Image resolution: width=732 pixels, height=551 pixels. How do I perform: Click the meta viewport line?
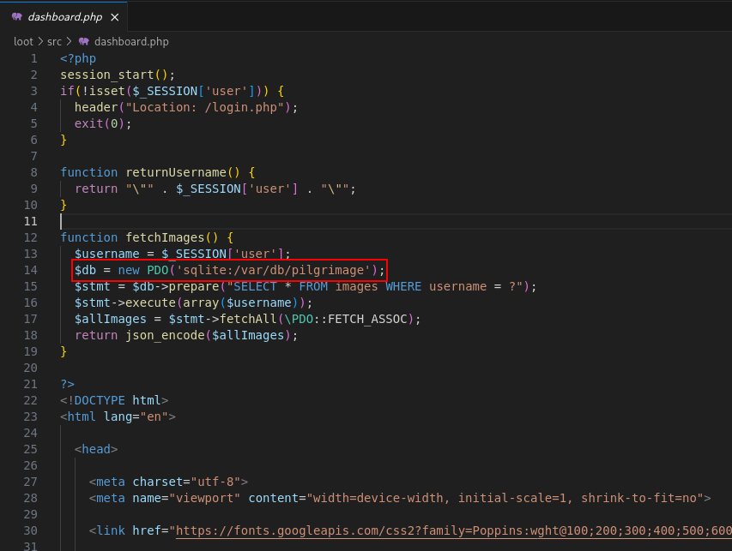[x=400, y=498]
